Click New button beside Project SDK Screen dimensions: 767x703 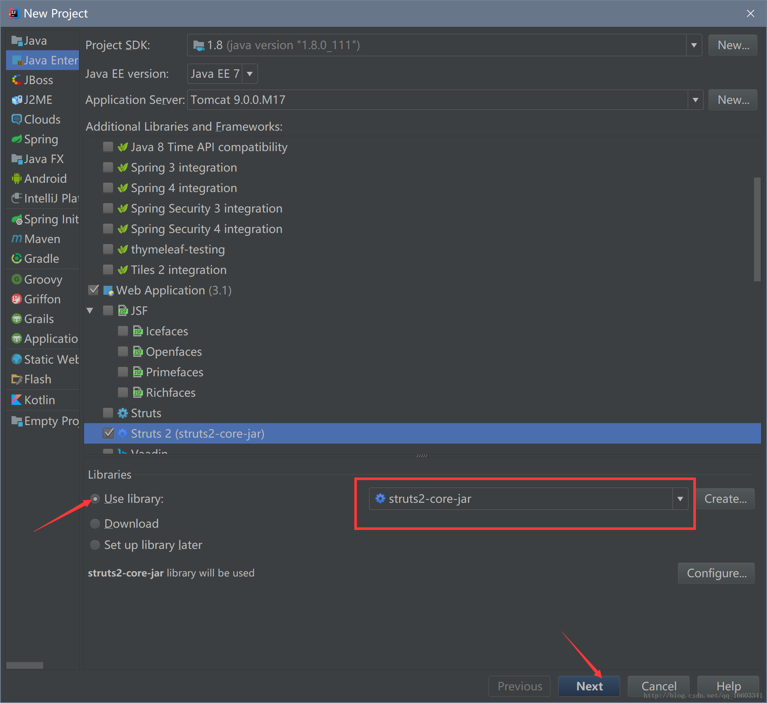click(x=733, y=45)
